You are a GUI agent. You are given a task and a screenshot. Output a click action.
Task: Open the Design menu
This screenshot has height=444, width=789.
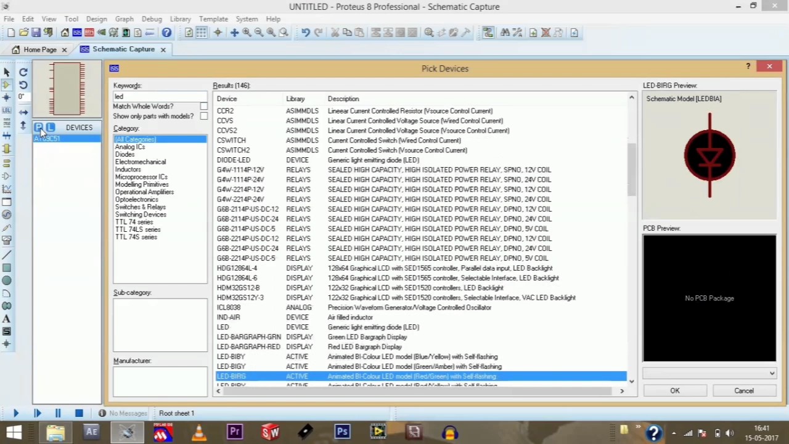coord(96,19)
